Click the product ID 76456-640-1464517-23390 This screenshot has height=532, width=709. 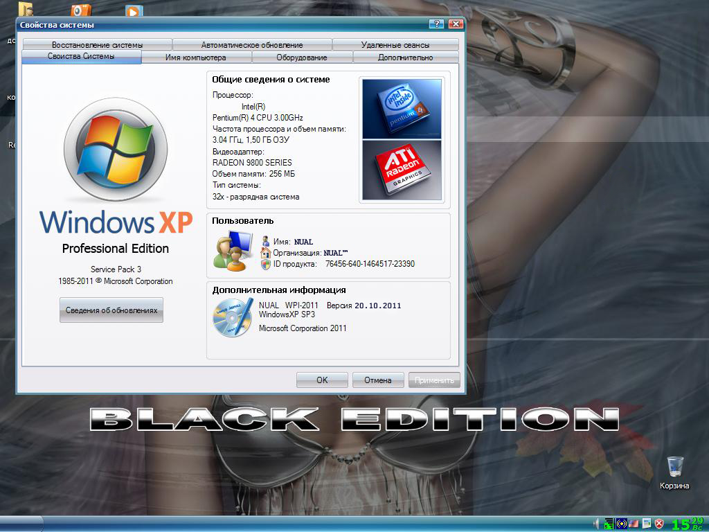coord(370,264)
